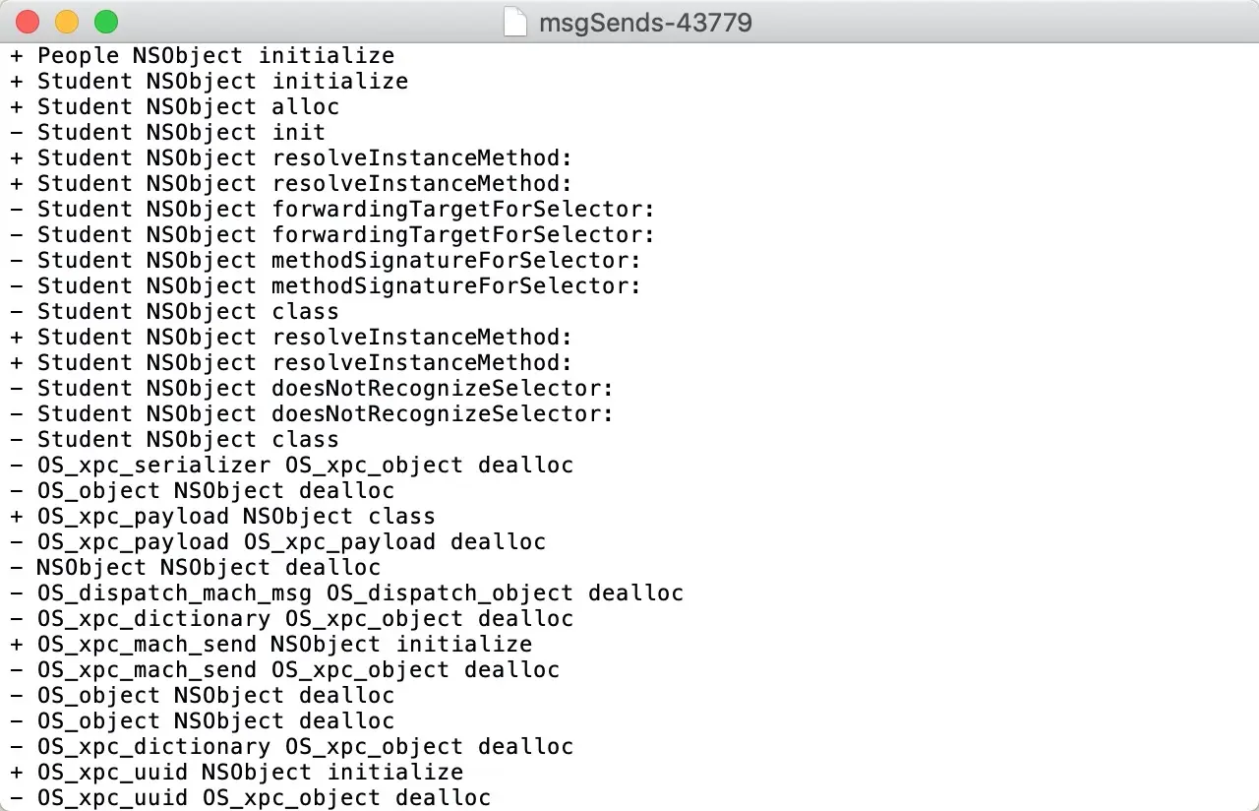Click the NSObject NSObject dealloc line

[x=196, y=568]
